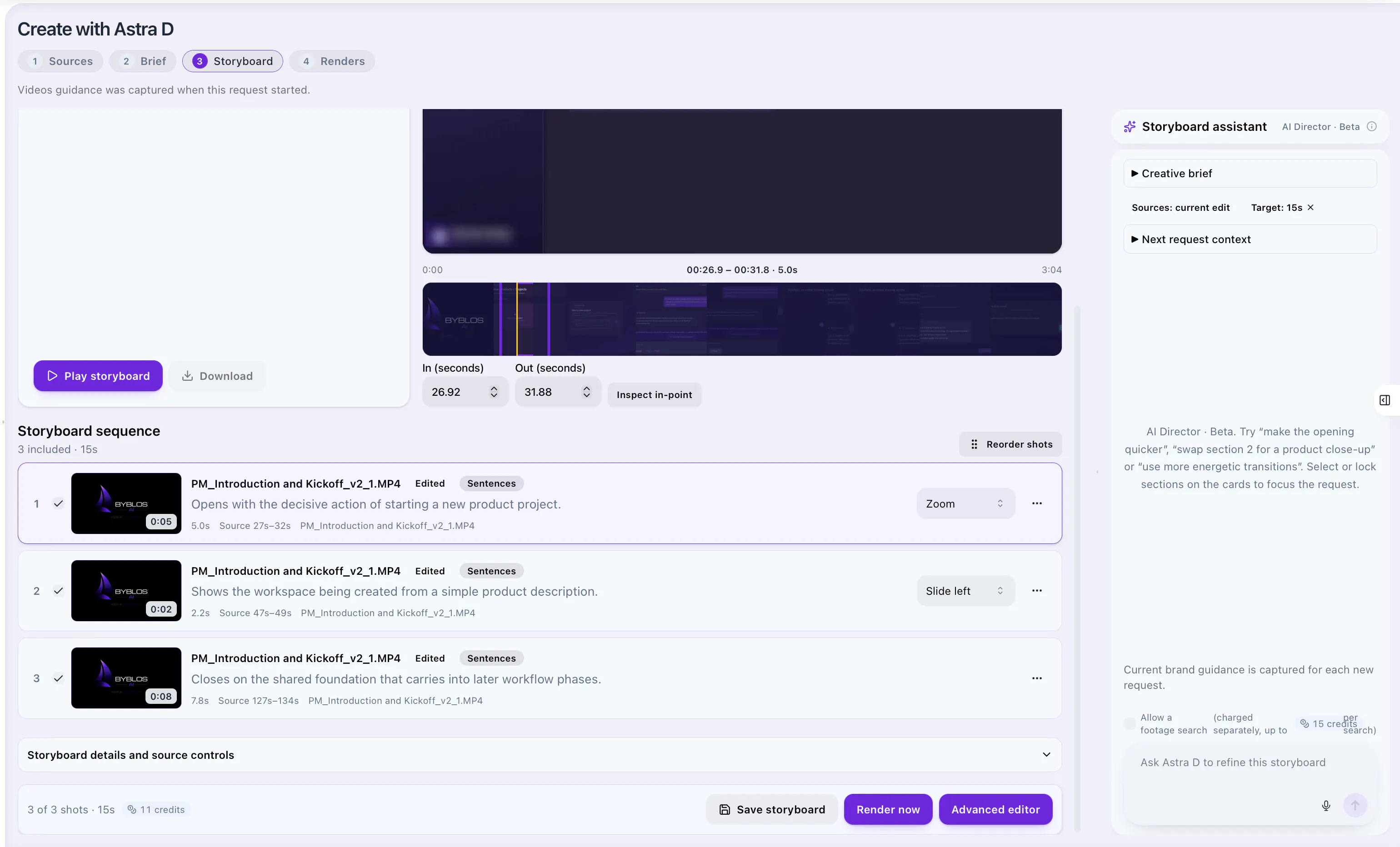Go to the Brief step tab
This screenshot has width=1400, height=847.
tap(143, 61)
